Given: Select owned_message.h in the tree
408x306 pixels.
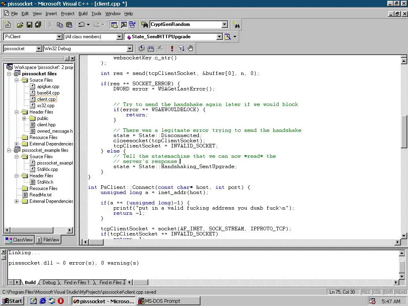Looking at the screenshot, I should tap(55, 131).
